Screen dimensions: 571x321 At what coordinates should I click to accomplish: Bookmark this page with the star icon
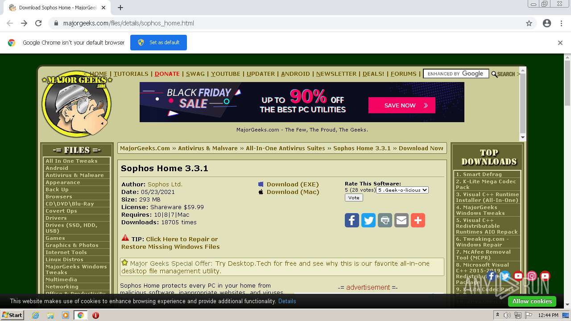[x=529, y=23]
